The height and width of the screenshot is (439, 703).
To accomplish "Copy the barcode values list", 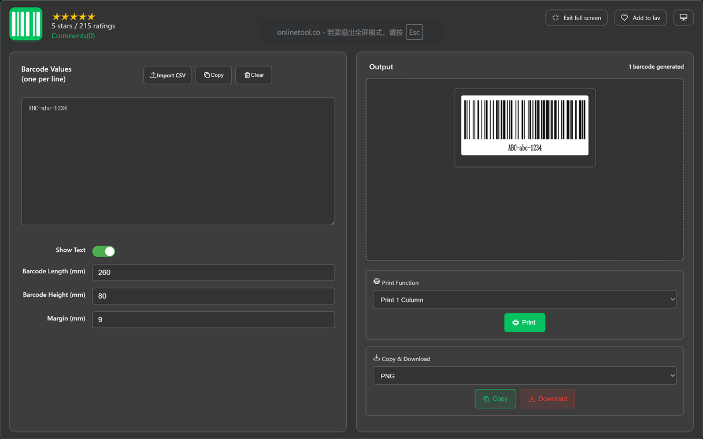I will click(x=213, y=75).
